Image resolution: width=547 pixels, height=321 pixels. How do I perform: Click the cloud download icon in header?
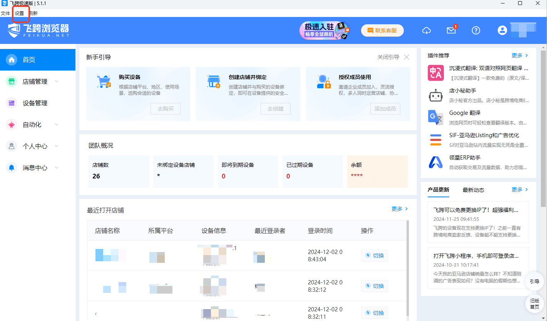(x=427, y=30)
